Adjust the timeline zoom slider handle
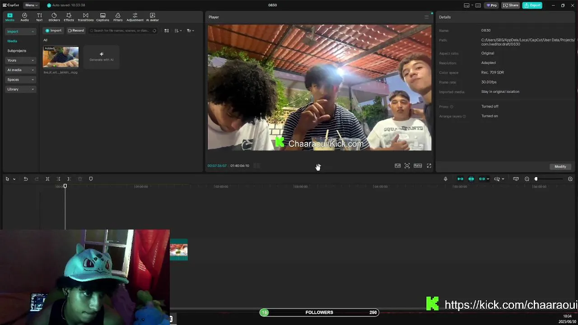 [536, 179]
